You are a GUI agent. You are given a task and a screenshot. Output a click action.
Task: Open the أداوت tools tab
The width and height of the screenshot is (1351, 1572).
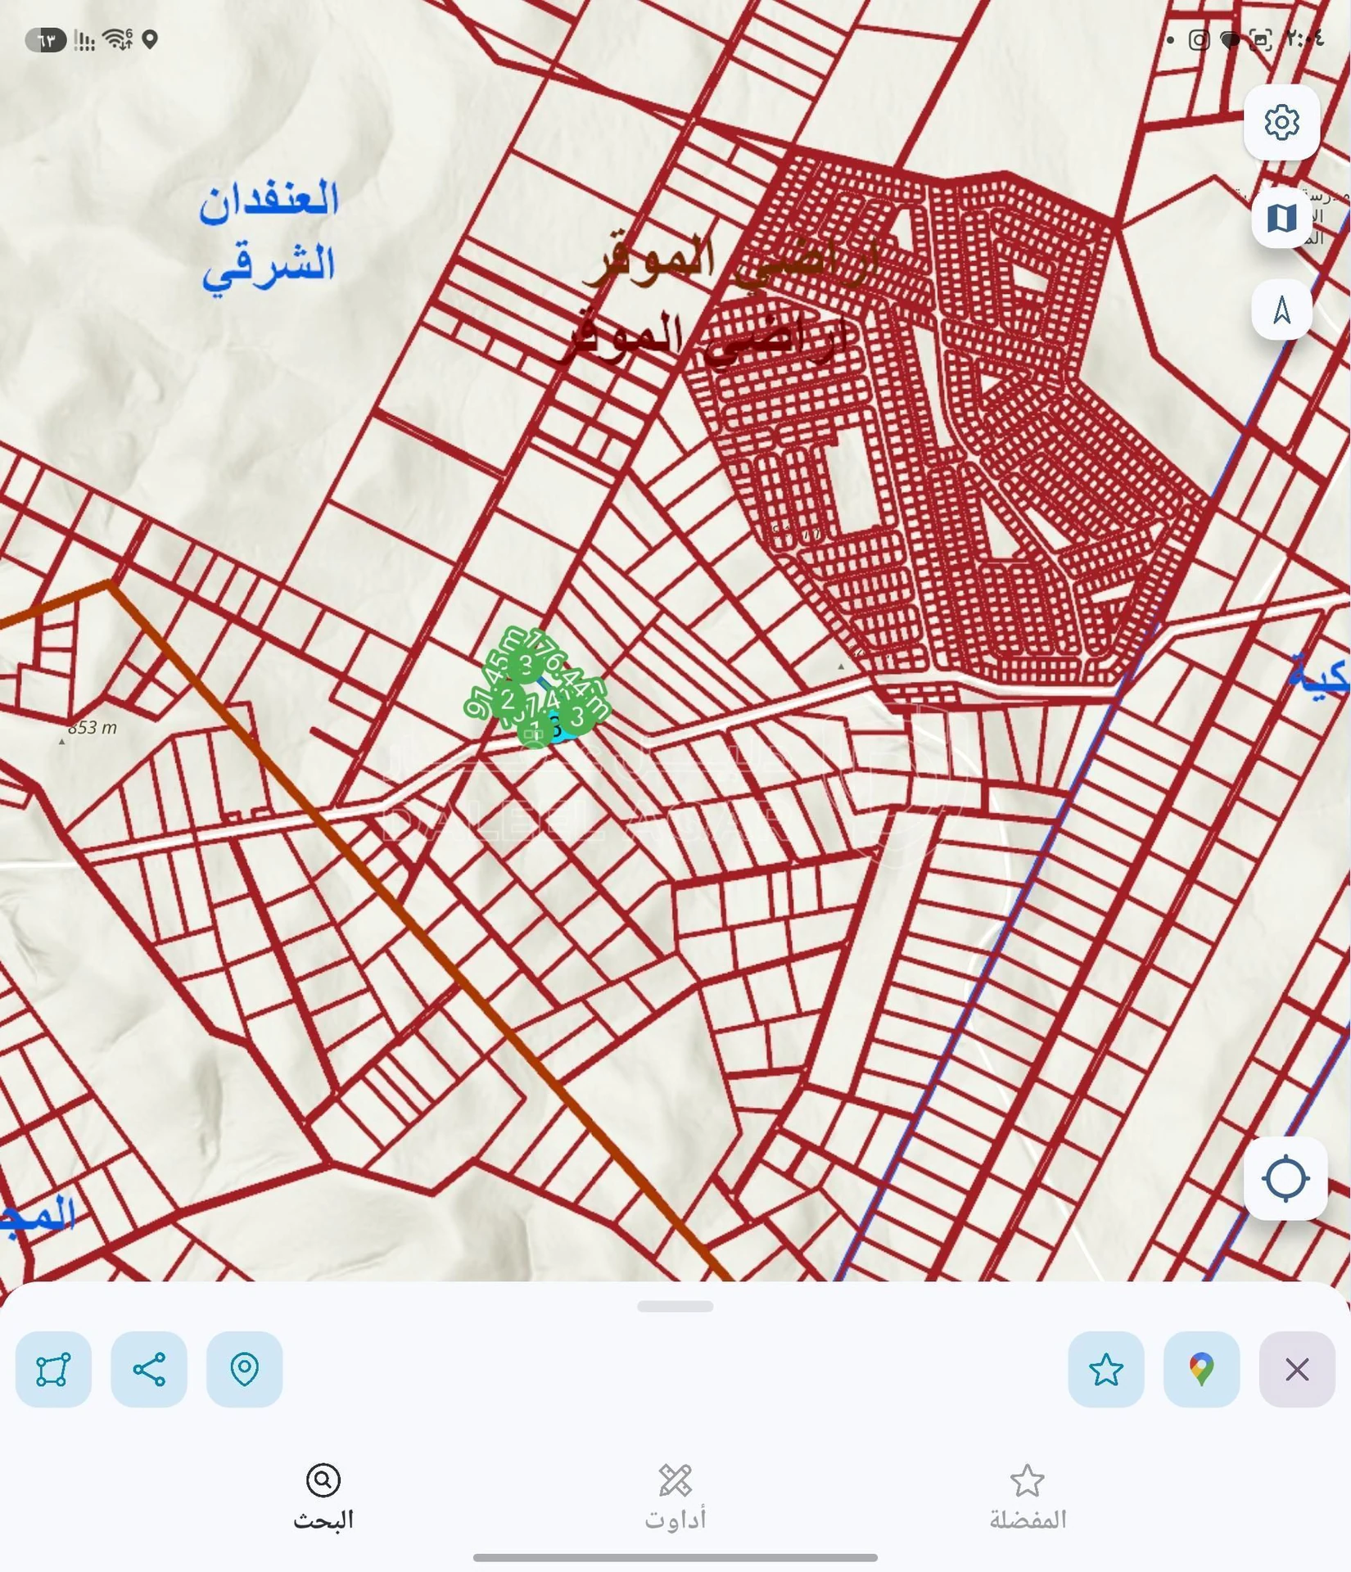[x=675, y=1498]
